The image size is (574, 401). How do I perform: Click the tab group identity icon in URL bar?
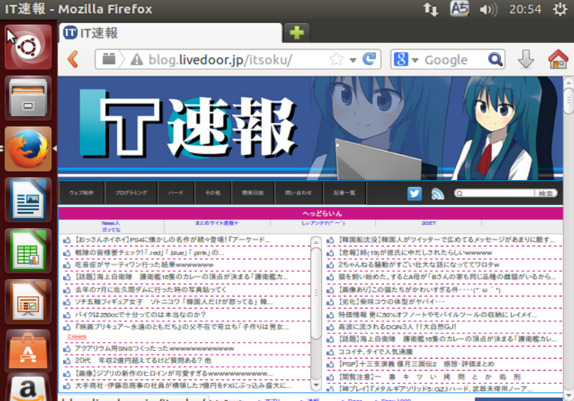(x=108, y=59)
